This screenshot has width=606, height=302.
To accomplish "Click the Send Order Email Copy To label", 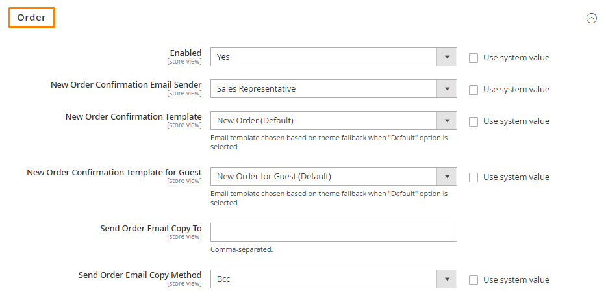I will pos(151,228).
